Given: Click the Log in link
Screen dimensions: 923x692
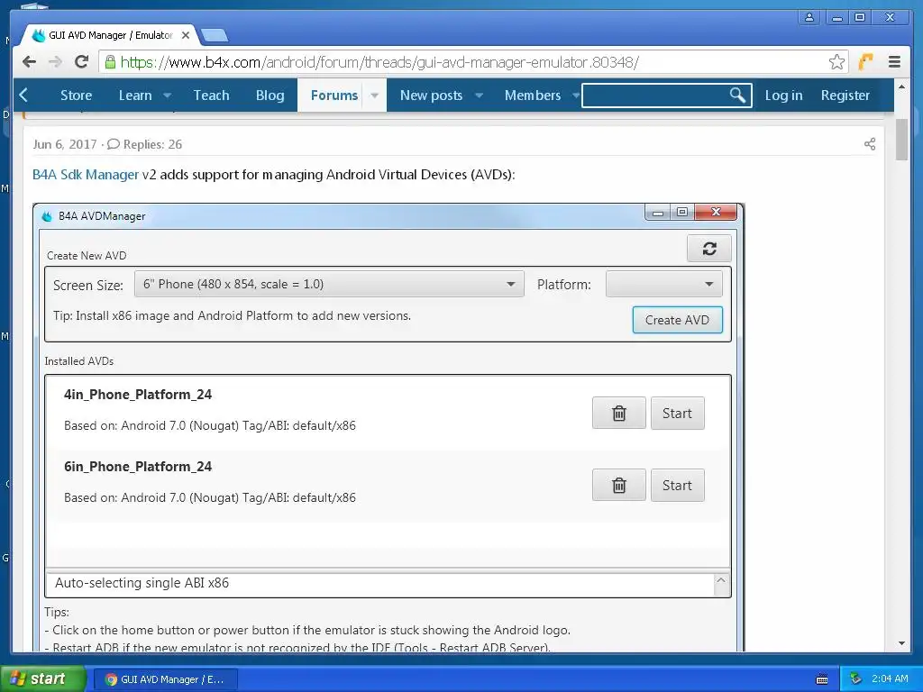Looking at the screenshot, I should tap(783, 96).
